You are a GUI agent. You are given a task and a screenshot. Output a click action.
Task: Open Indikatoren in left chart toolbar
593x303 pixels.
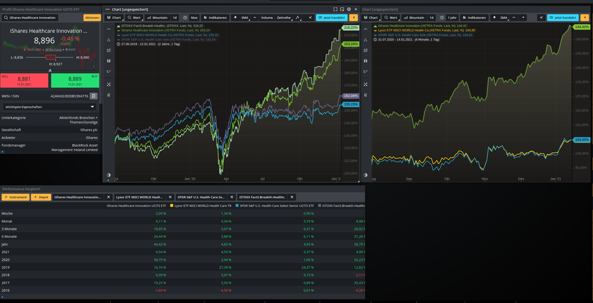215,17
